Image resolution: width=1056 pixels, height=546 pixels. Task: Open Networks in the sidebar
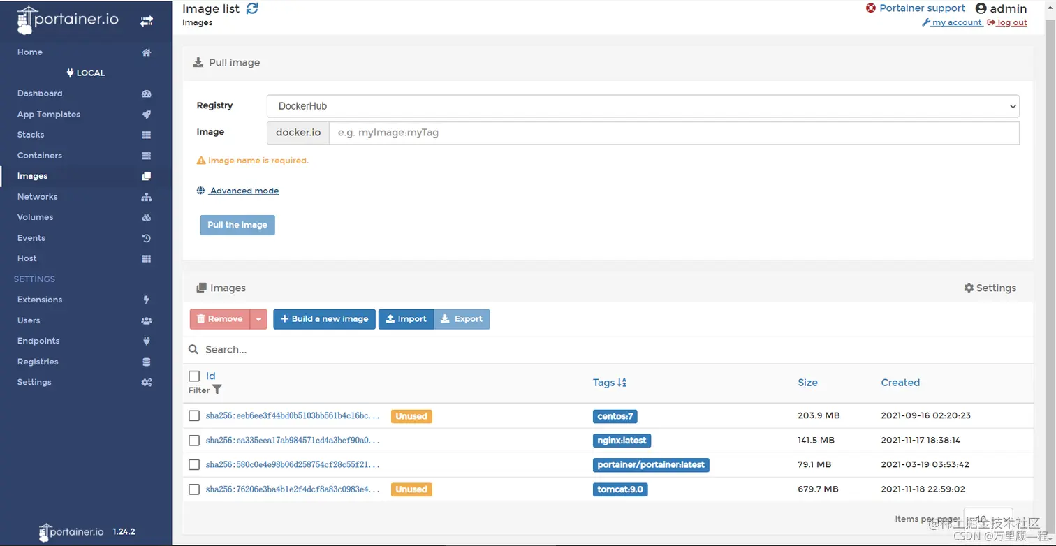(38, 197)
